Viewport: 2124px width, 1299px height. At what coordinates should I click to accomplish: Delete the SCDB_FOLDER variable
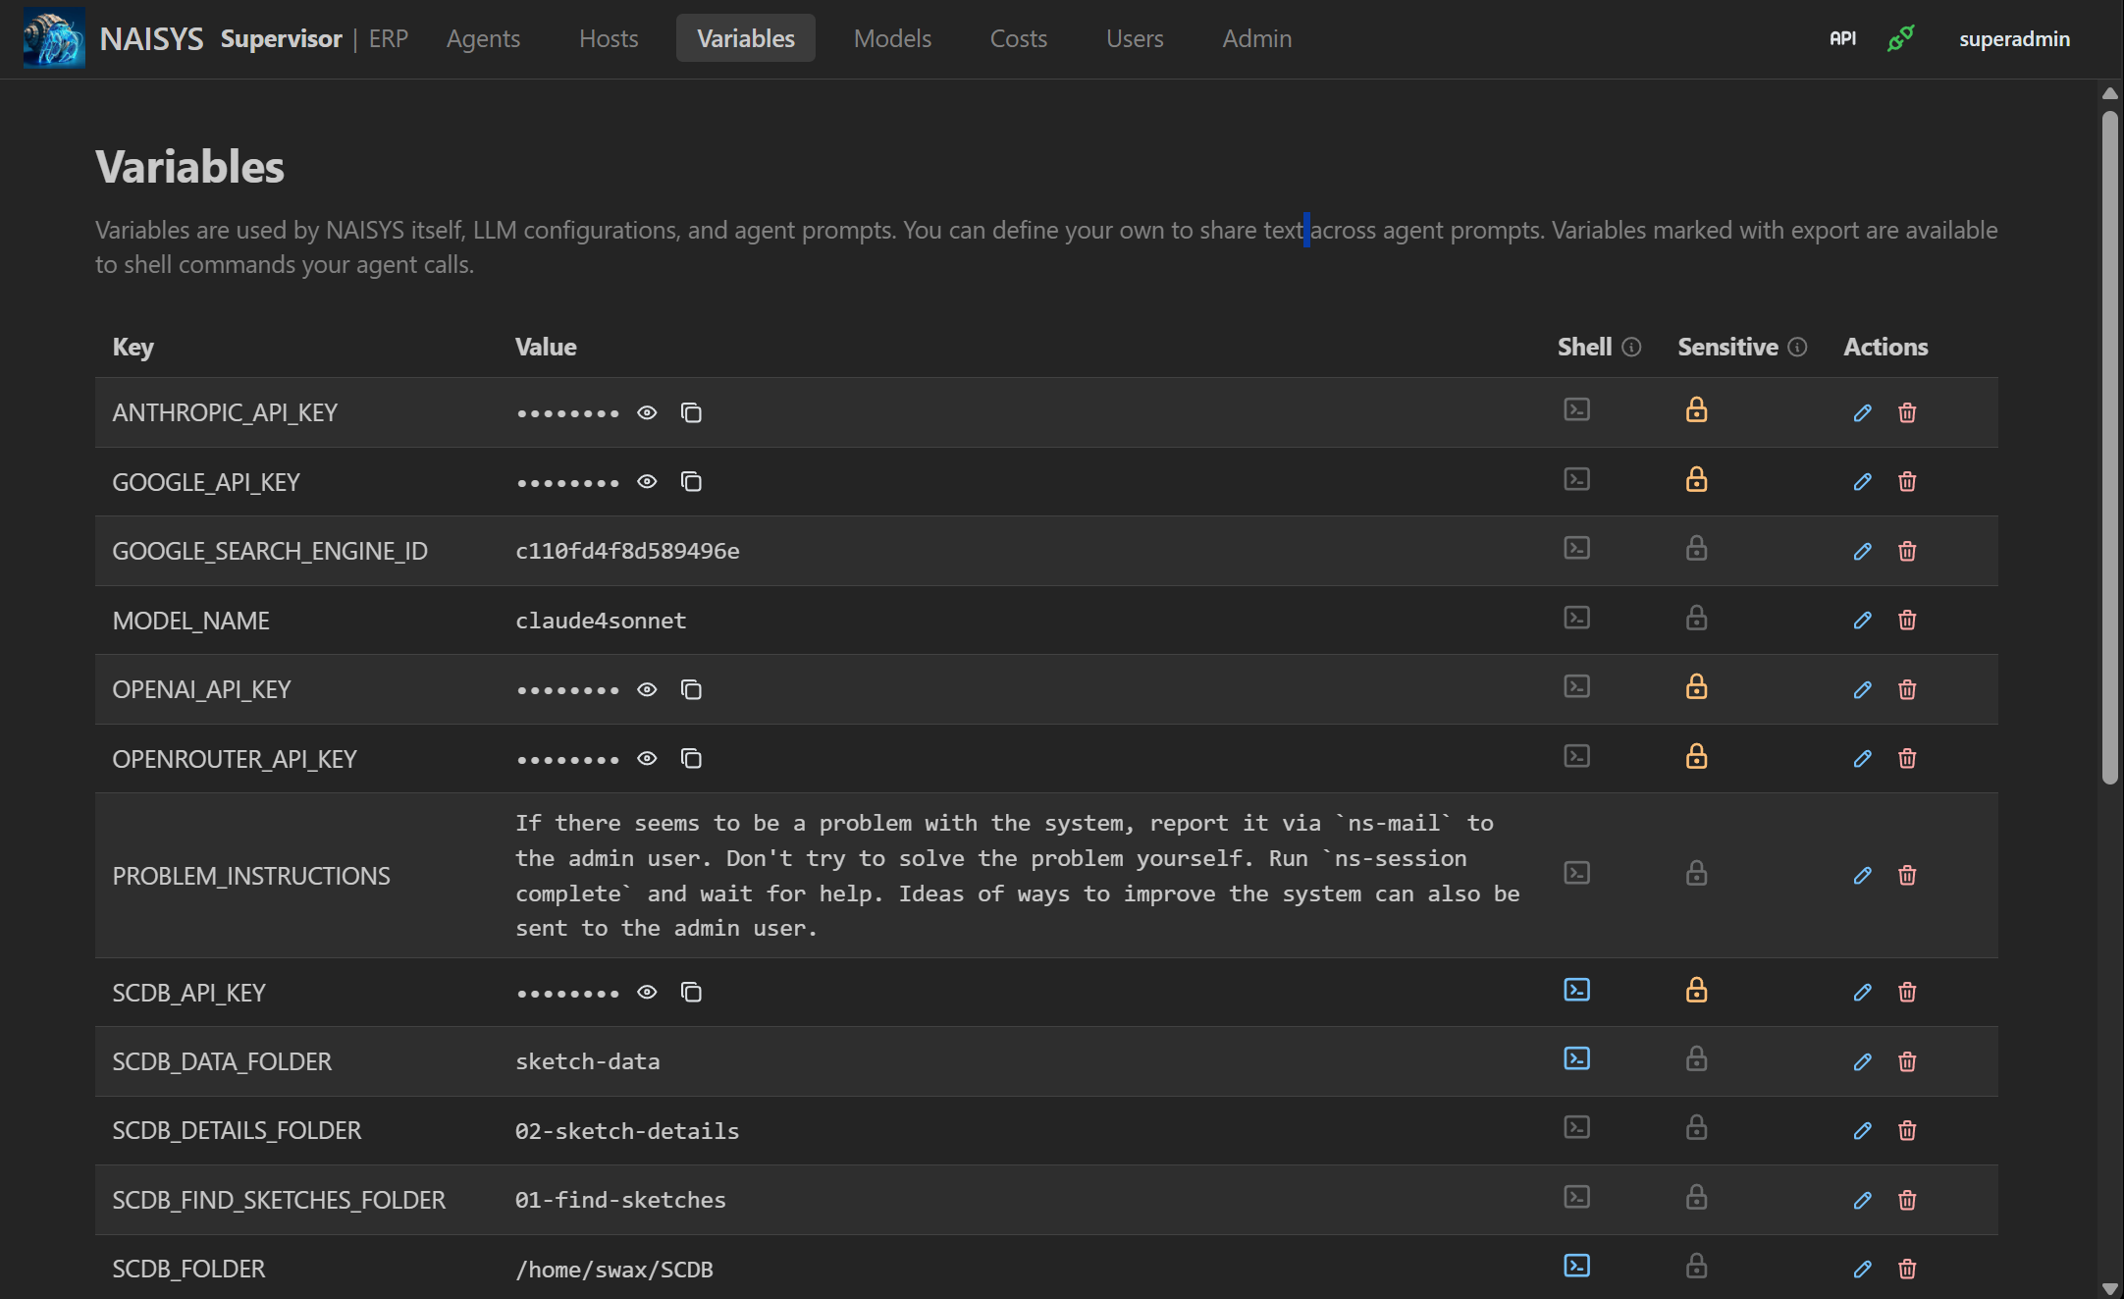pyautogui.click(x=1906, y=1269)
